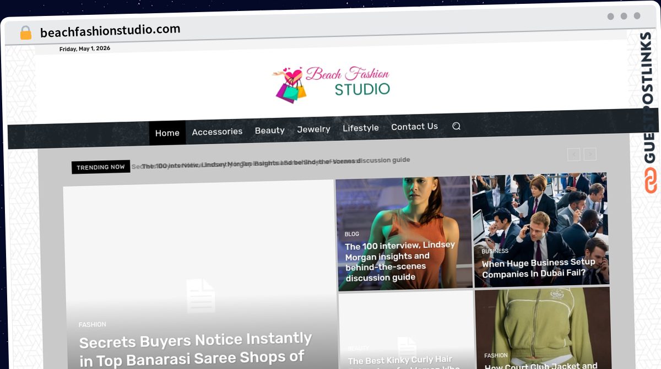Open the Contact Us menu item
This screenshot has height=369, width=661.
click(x=414, y=127)
